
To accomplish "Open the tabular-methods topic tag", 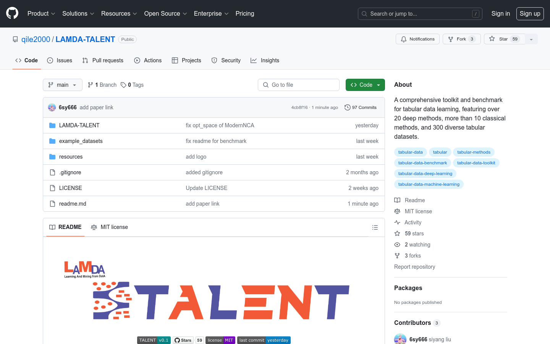I will click(x=474, y=152).
